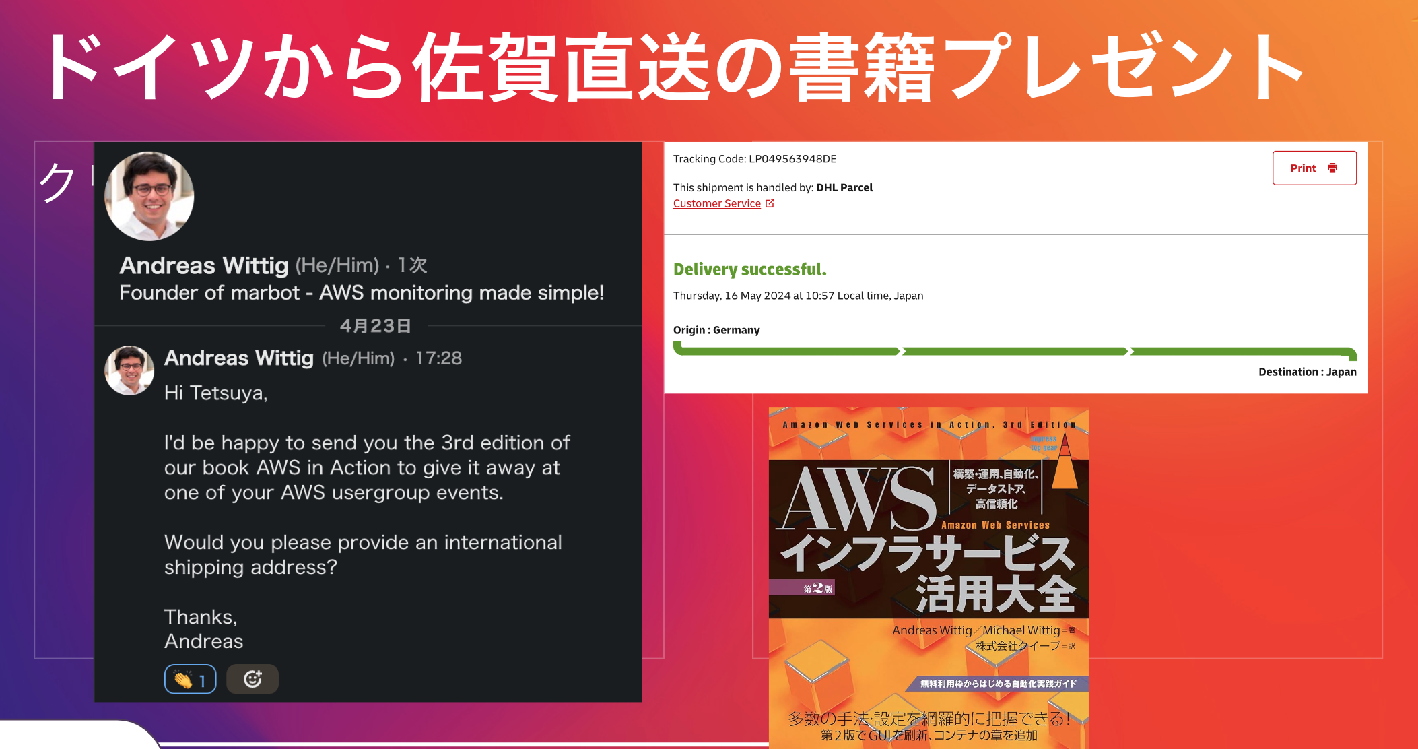Image resolution: width=1418 pixels, height=749 pixels.
Task: Click the AWS book cover image
Action: 929,577
